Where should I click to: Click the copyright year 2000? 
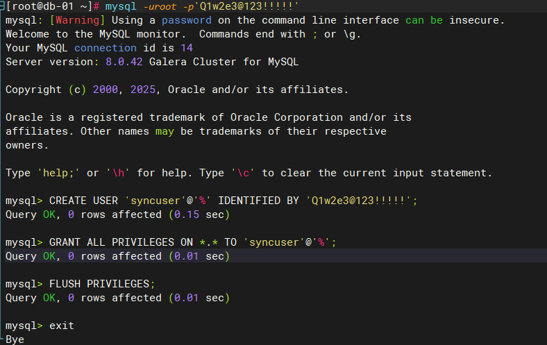pos(106,90)
